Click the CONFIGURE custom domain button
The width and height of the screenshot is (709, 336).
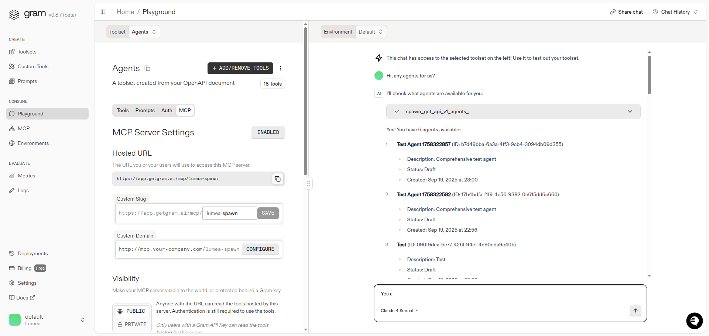260,249
